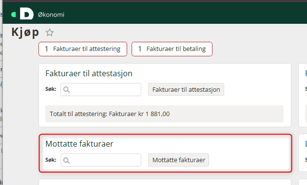Select the 'Fakturaer til attestasjon' card heading

click(x=89, y=74)
